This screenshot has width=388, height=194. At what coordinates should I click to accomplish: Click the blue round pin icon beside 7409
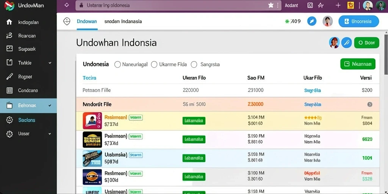(312, 21)
